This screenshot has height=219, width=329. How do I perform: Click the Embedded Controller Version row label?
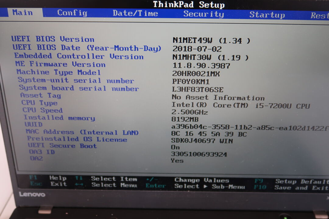click(79, 56)
